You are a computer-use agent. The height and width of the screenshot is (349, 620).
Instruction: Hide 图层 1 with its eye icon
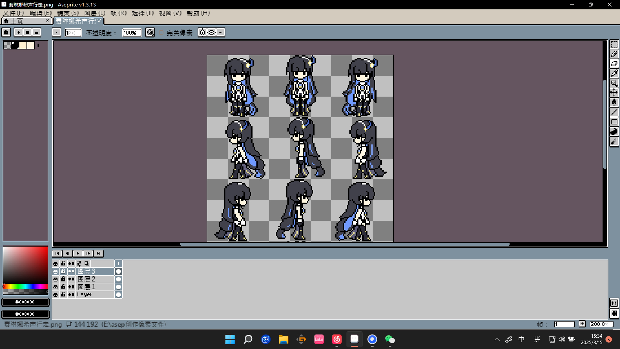56,287
